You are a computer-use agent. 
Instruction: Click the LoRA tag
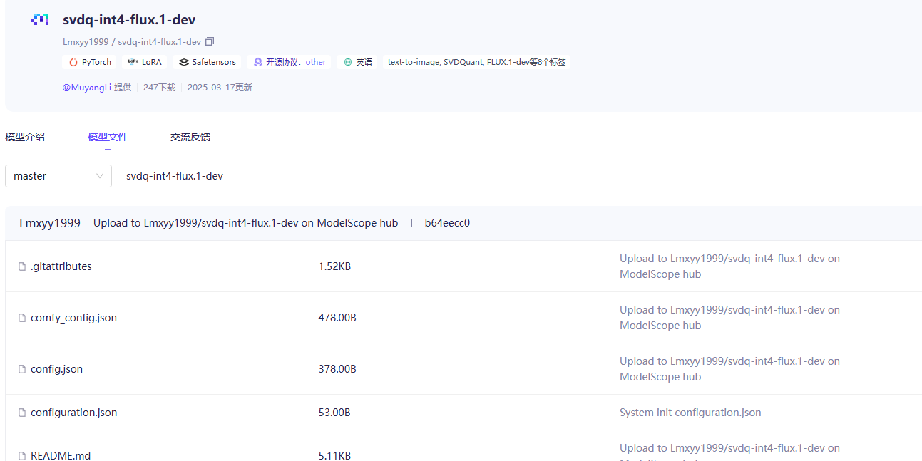[x=145, y=62]
